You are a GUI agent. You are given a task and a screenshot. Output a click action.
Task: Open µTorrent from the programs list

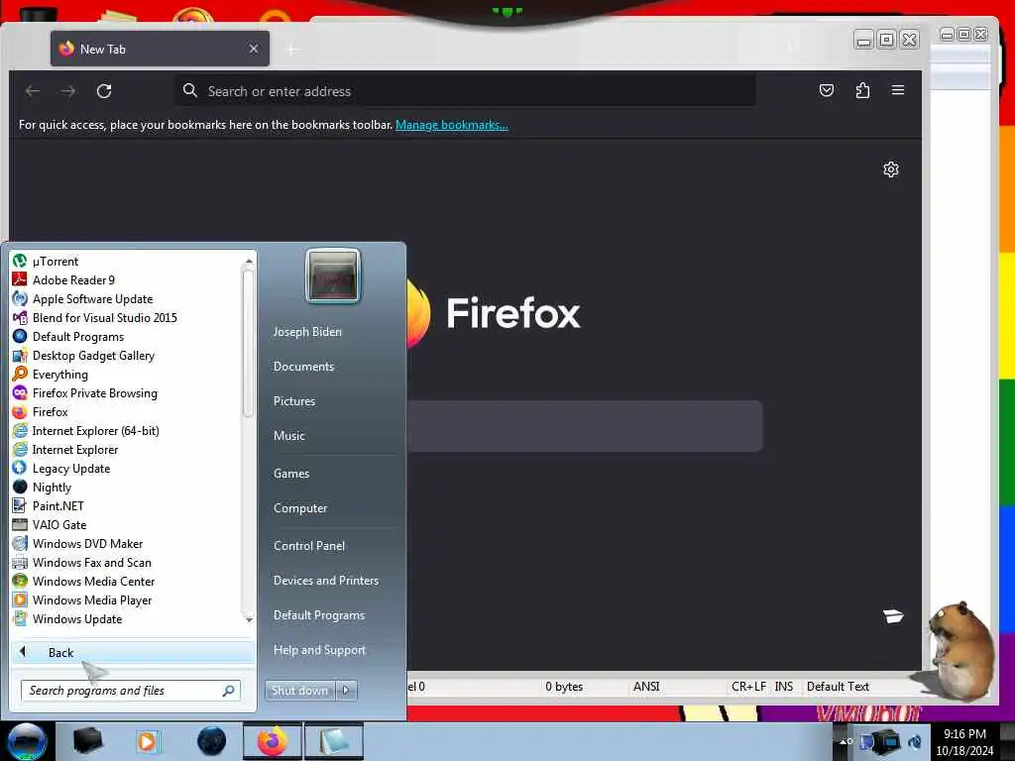56,262
